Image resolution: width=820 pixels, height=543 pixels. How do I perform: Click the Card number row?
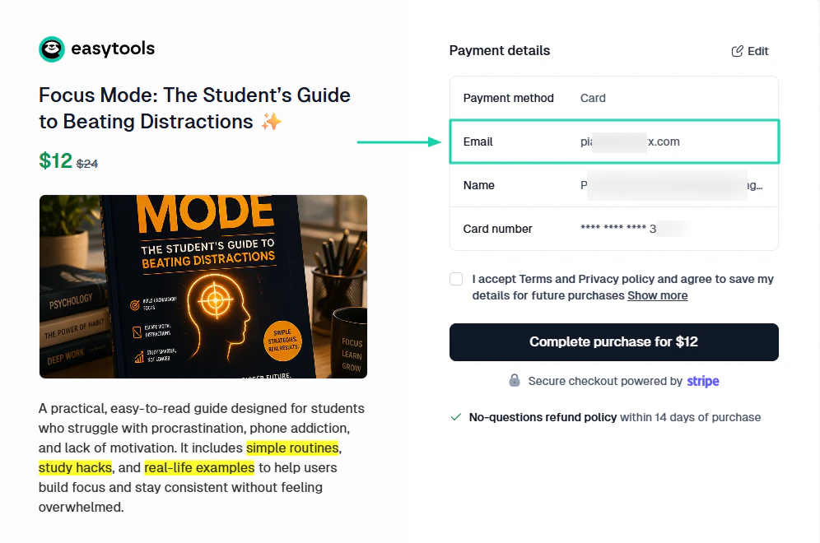coord(614,229)
